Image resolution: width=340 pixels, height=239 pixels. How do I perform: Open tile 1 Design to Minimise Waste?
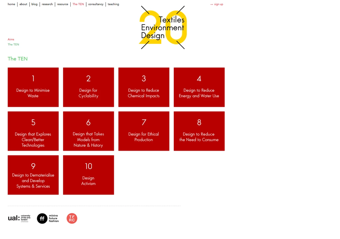[x=33, y=87]
